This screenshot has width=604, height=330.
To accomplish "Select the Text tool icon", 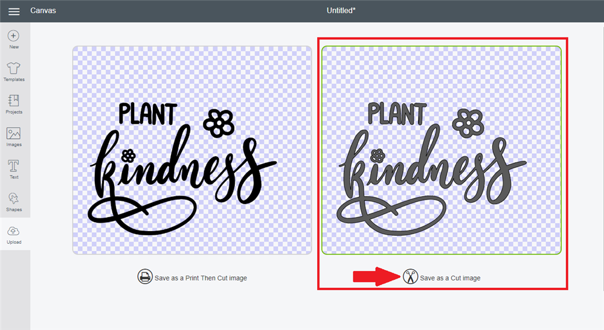I will [13, 166].
